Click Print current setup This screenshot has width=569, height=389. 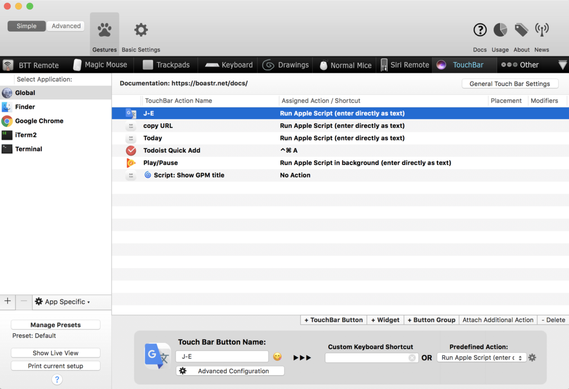coord(56,366)
